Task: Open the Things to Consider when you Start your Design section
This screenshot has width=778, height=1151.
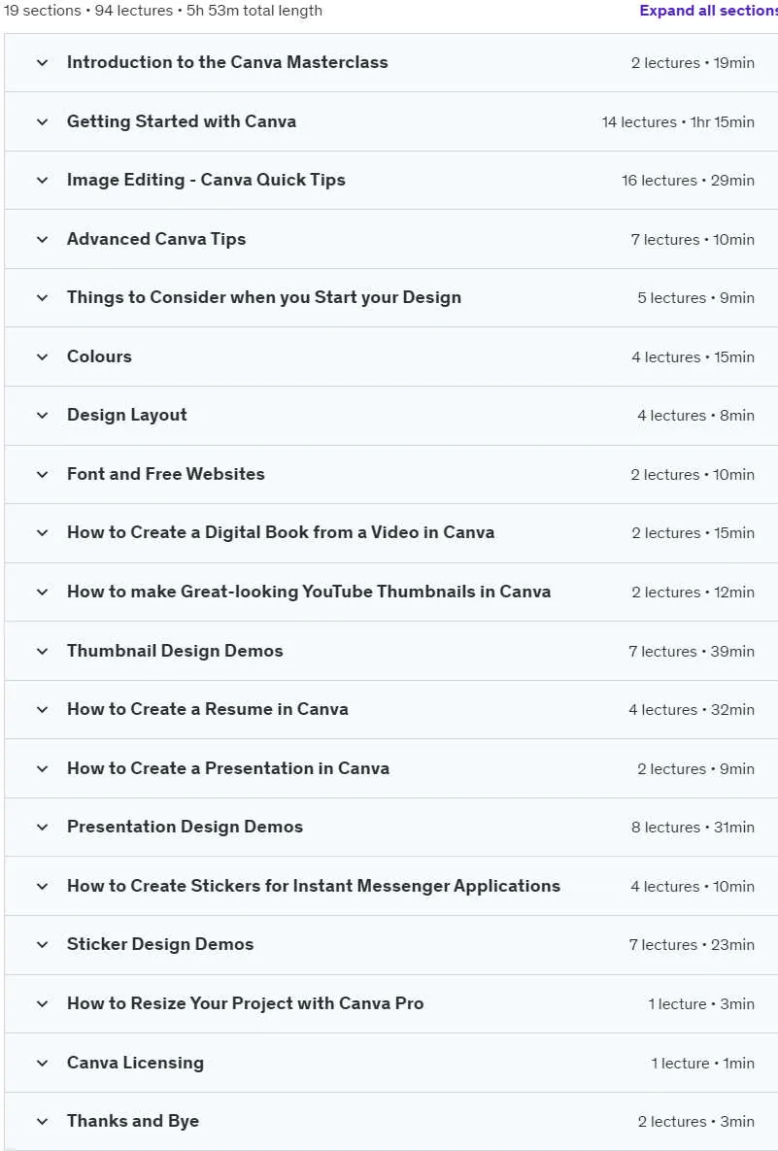Action: [x=390, y=297]
